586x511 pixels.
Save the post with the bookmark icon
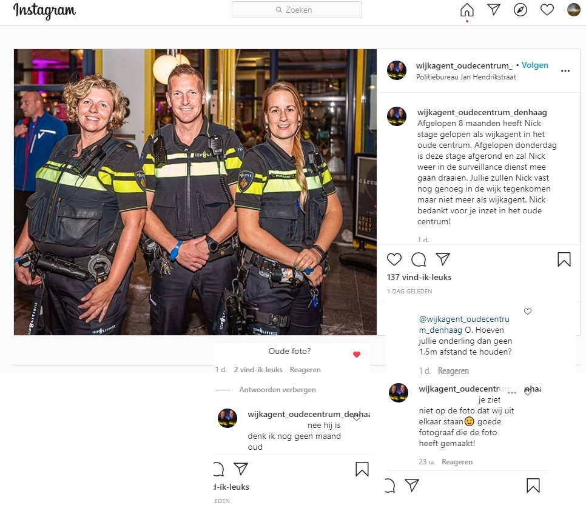pos(564,259)
